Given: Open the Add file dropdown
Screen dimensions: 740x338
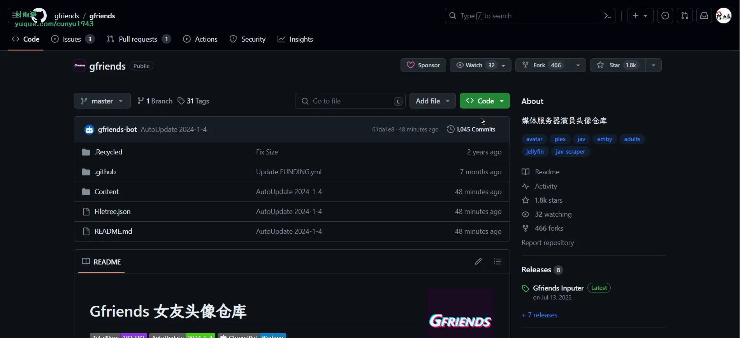Looking at the screenshot, I should click(x=432, y=101).
